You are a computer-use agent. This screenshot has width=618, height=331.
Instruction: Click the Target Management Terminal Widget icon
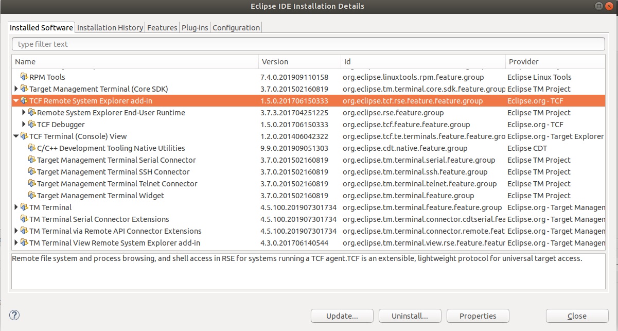click(32, 196)
